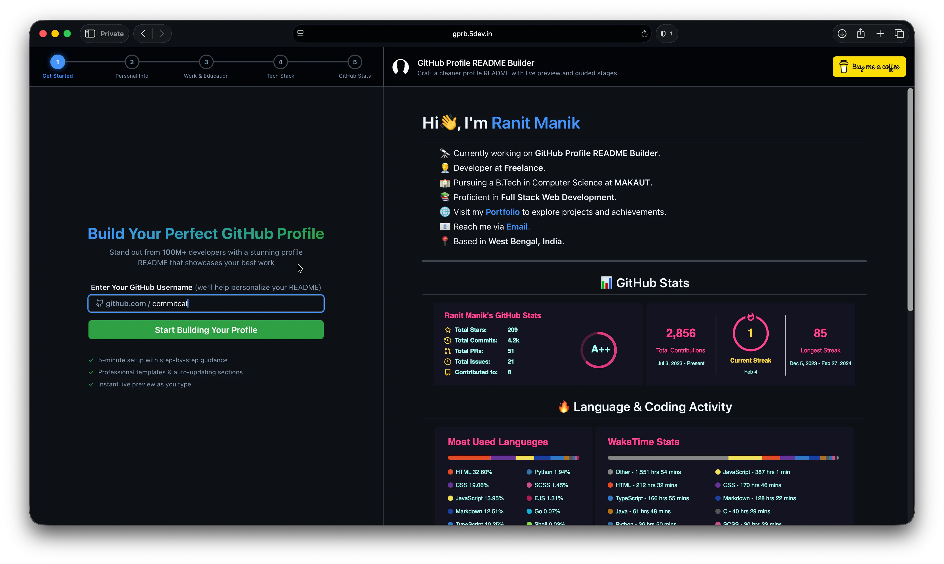Viewport: 944px width, 564px height.
Task: Click the Ranit Manik name heading
Action: (x=536, y=123)
